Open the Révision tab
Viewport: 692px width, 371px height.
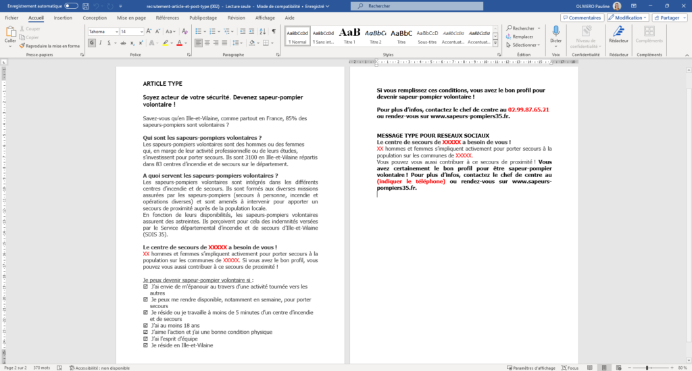[236, 18]
